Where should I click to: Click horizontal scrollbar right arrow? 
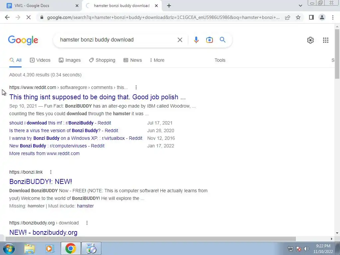pyautogui.click(x=332, y=239)
